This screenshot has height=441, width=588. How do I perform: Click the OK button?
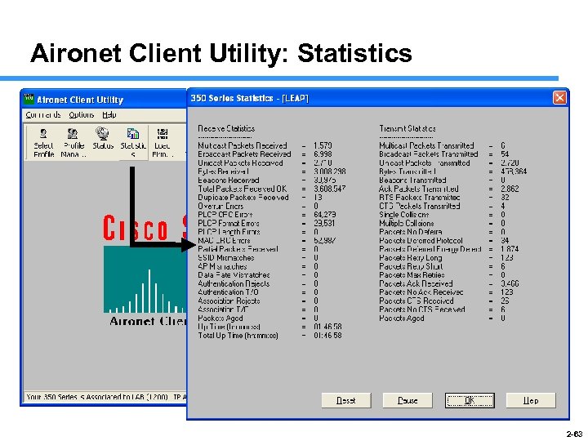point(470,400)
